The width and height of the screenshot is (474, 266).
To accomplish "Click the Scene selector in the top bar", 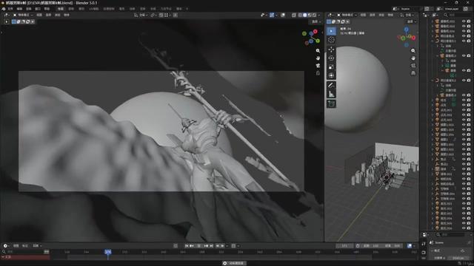I will click(x=407, y=9).
